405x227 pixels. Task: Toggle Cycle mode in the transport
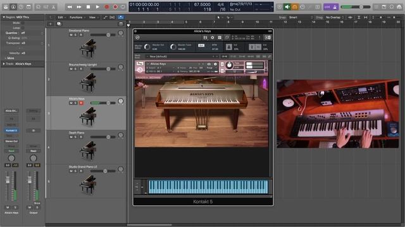123,7
